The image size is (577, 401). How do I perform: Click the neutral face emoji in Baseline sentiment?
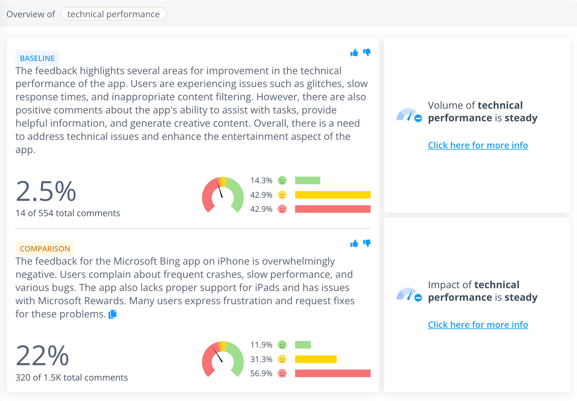point(282,195)
